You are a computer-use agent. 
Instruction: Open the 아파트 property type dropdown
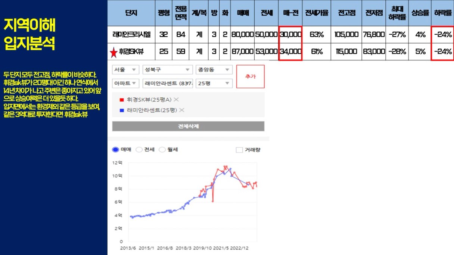click(125, 83)
